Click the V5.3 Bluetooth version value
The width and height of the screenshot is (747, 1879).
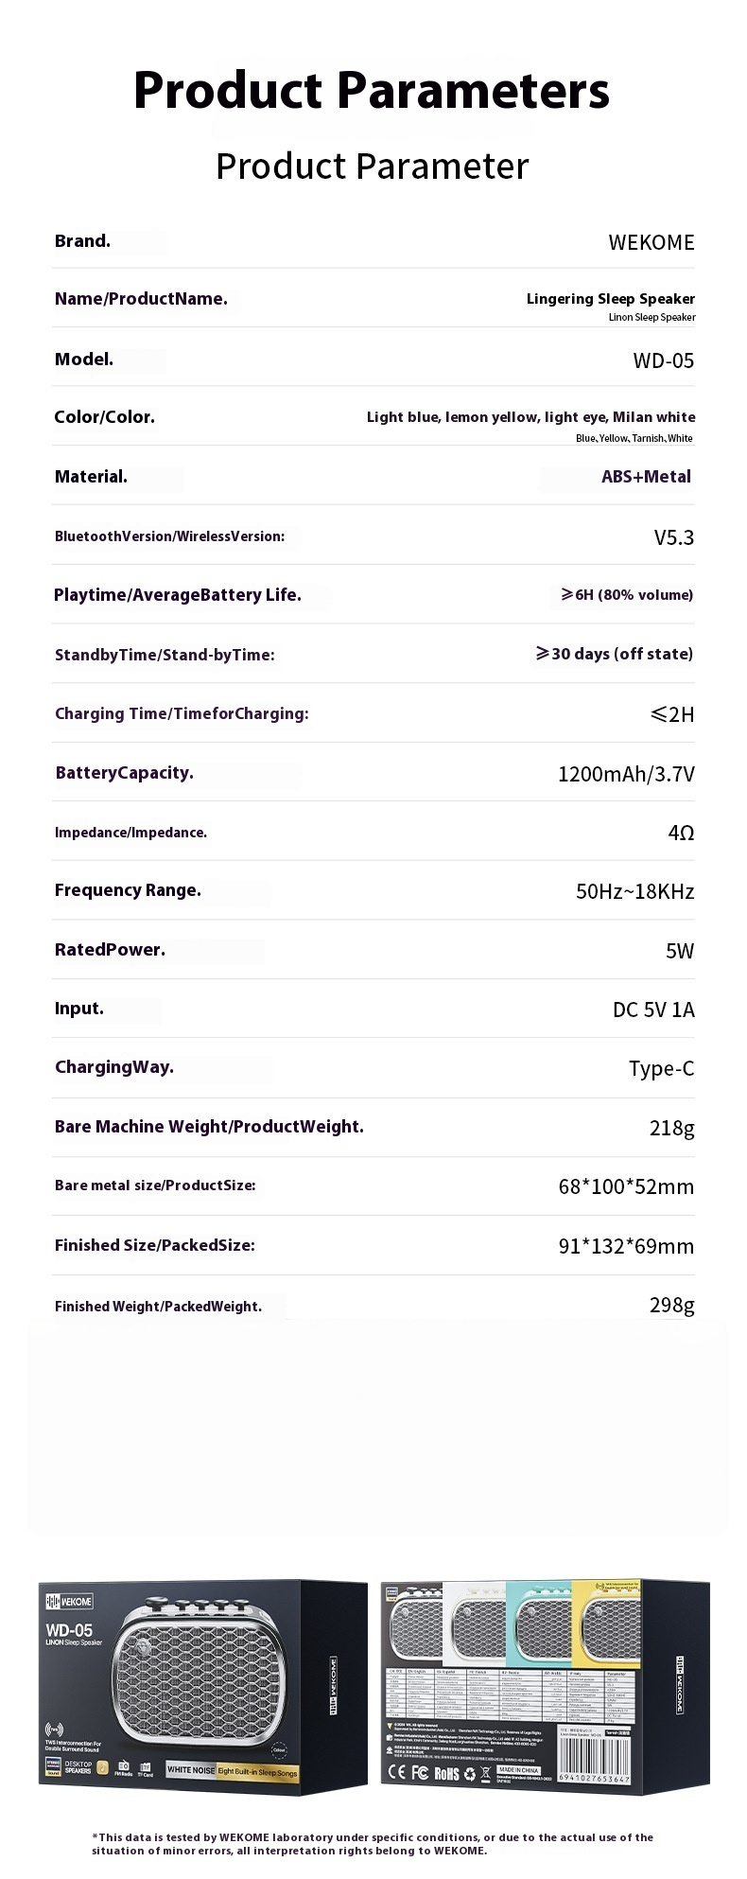673,538
